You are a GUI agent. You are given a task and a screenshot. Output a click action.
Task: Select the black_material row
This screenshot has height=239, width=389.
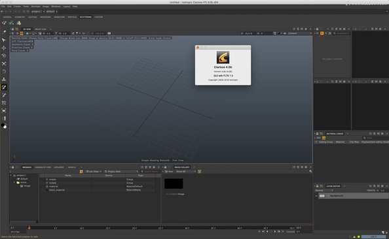pyautogui.click(x=100, y=190)
